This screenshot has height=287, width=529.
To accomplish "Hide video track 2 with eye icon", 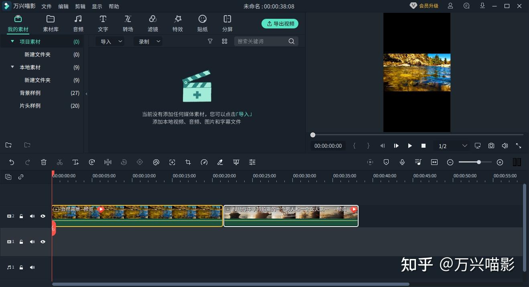I will click(43, 216).
